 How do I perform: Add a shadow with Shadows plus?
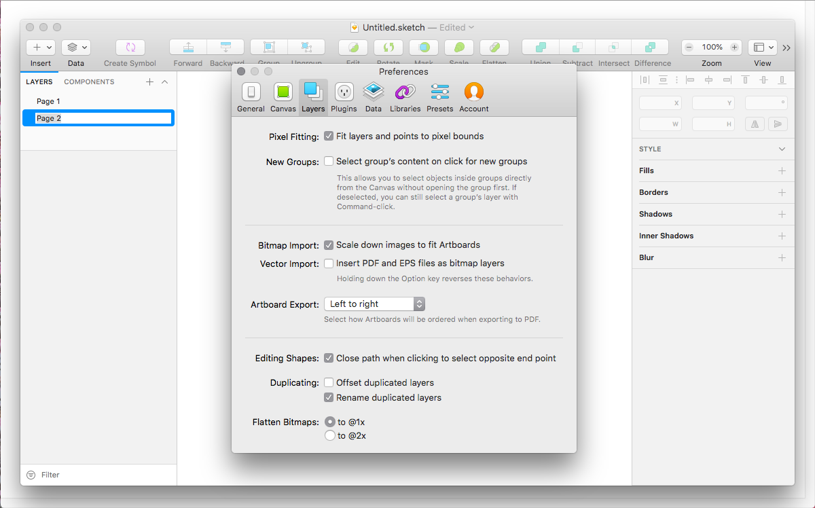[x=782, y=214]
